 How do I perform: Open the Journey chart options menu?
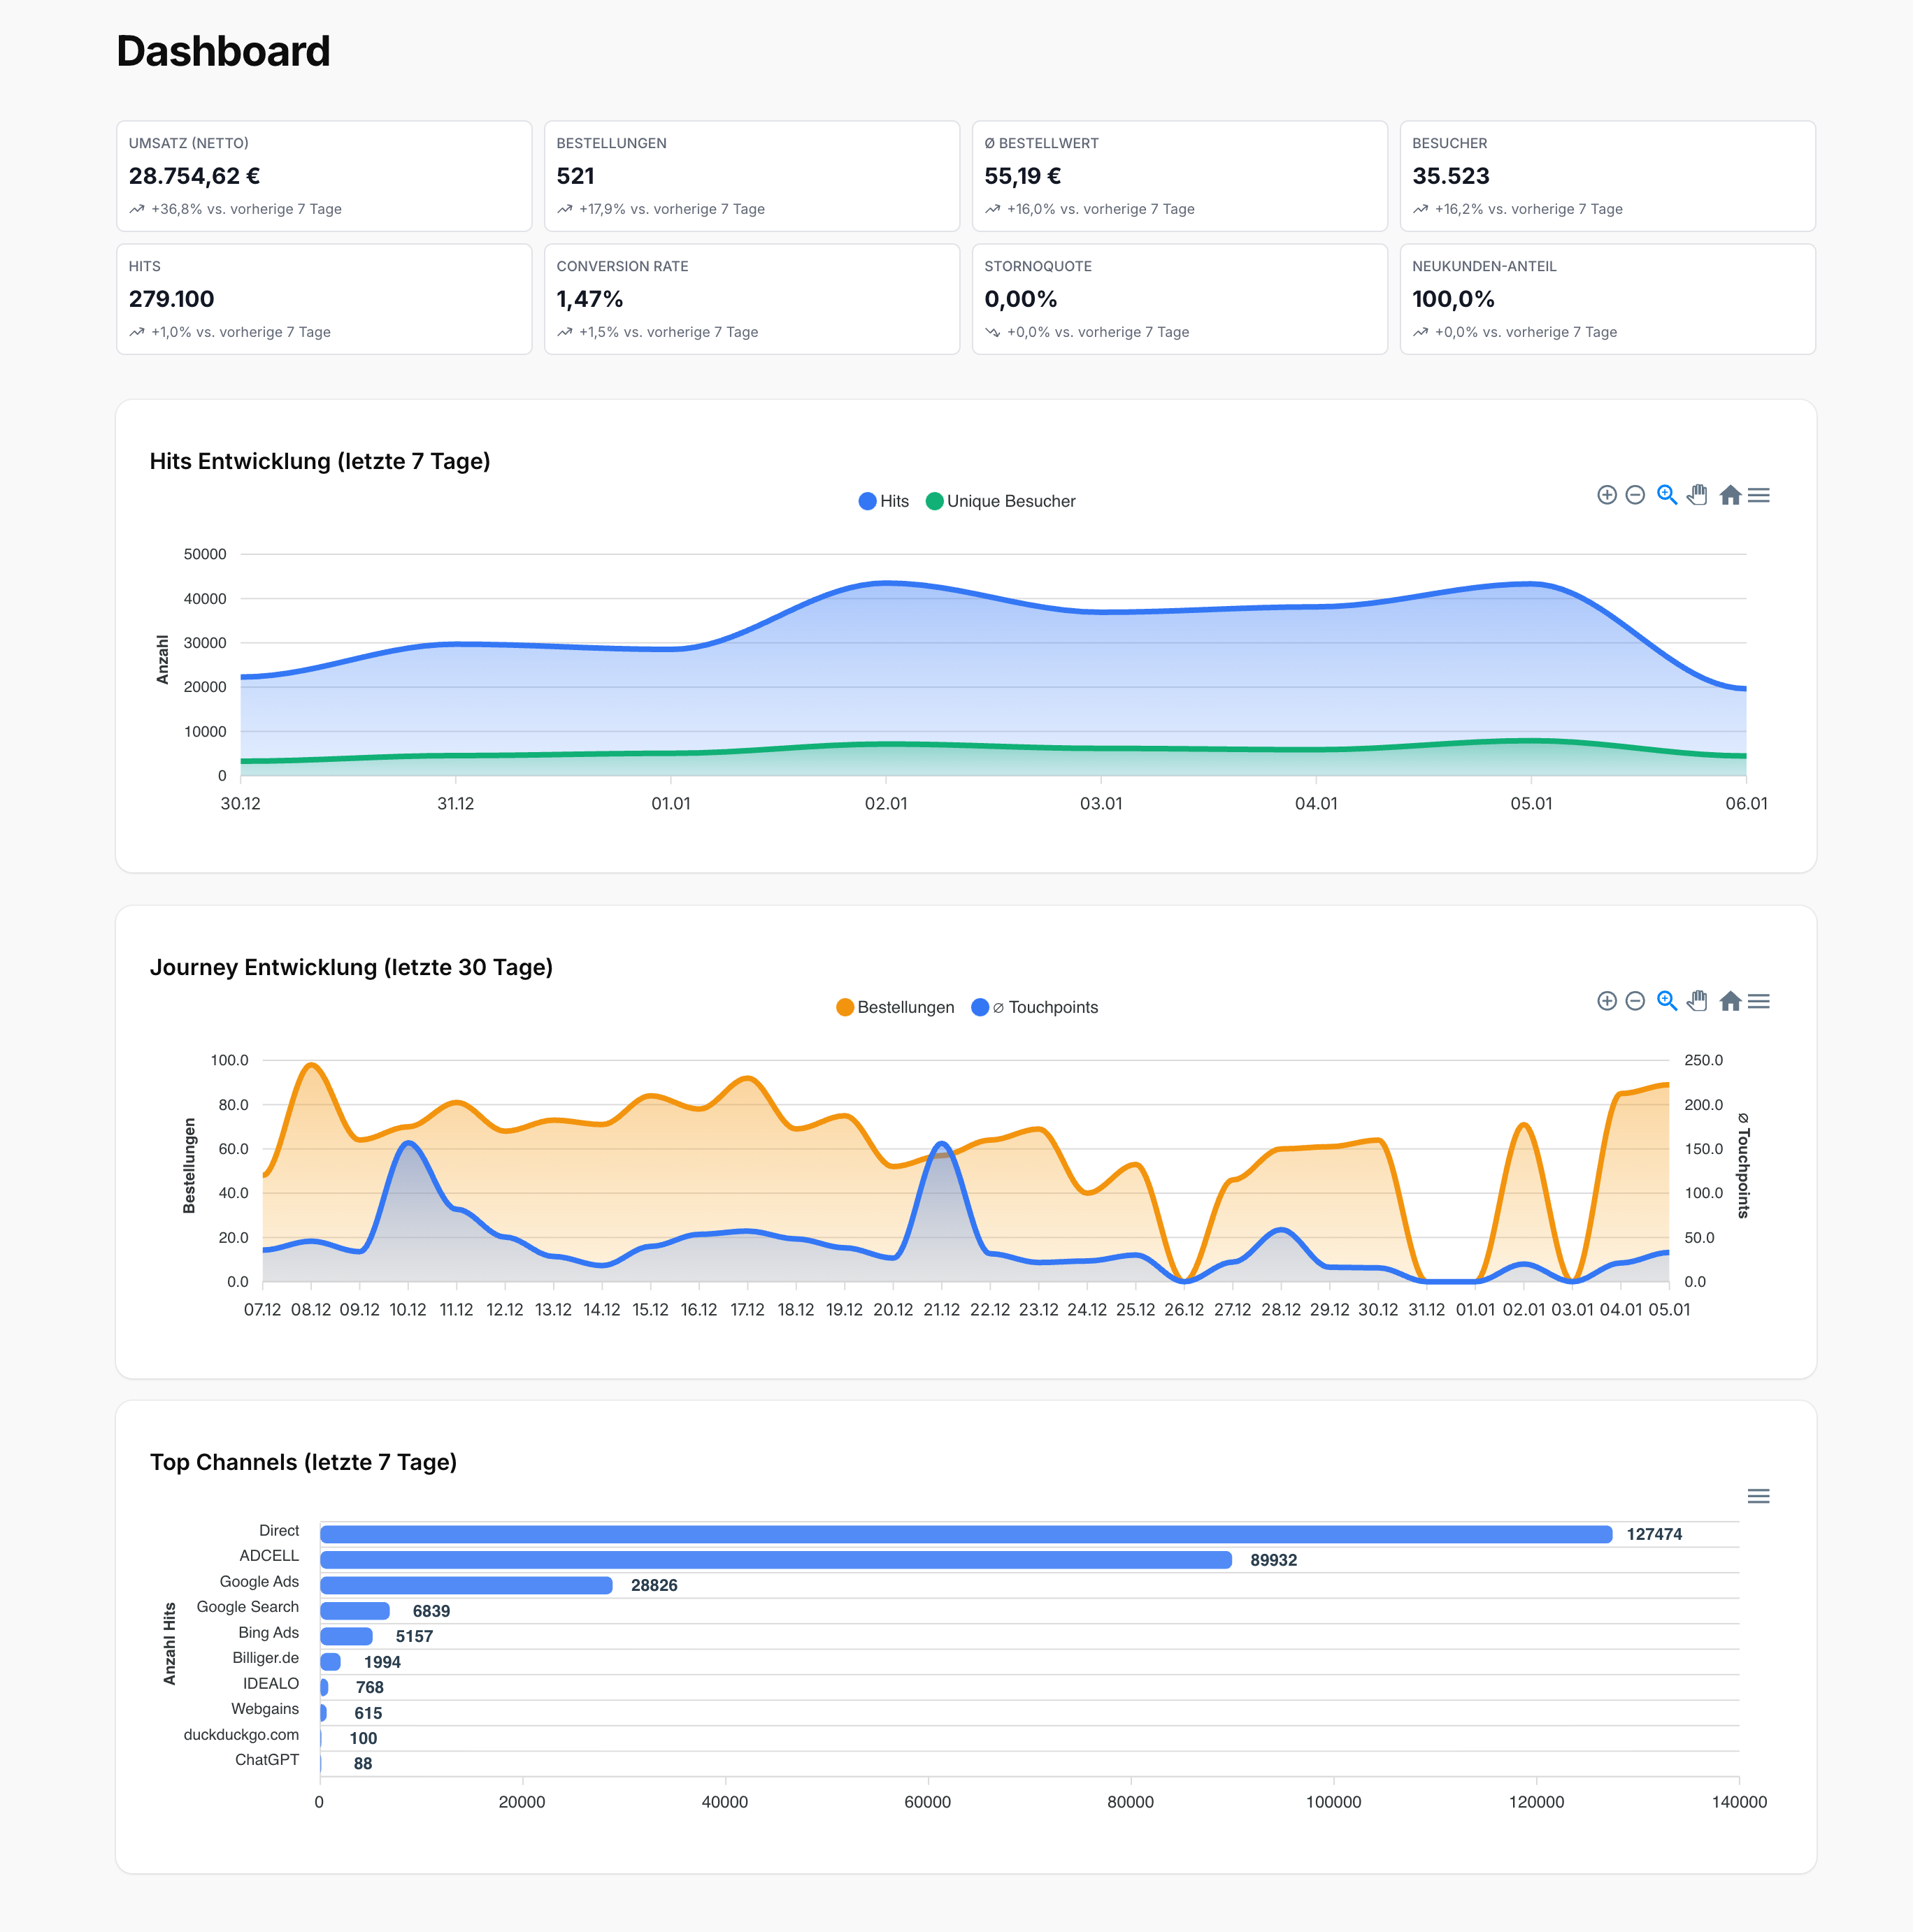coord(1760,1001)
